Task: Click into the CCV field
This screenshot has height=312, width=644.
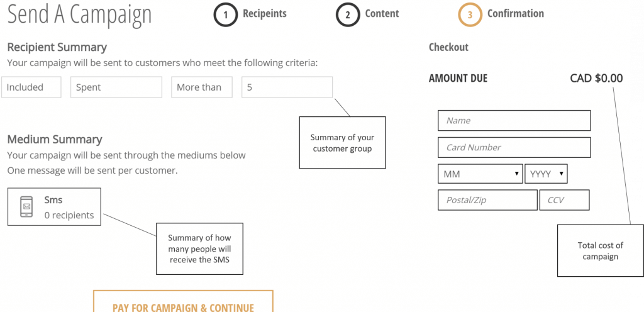Action: (564, 200)
